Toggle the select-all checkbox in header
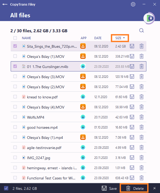Image resolution: width=160 pixels, height=193 pixels. pos(15,38)
